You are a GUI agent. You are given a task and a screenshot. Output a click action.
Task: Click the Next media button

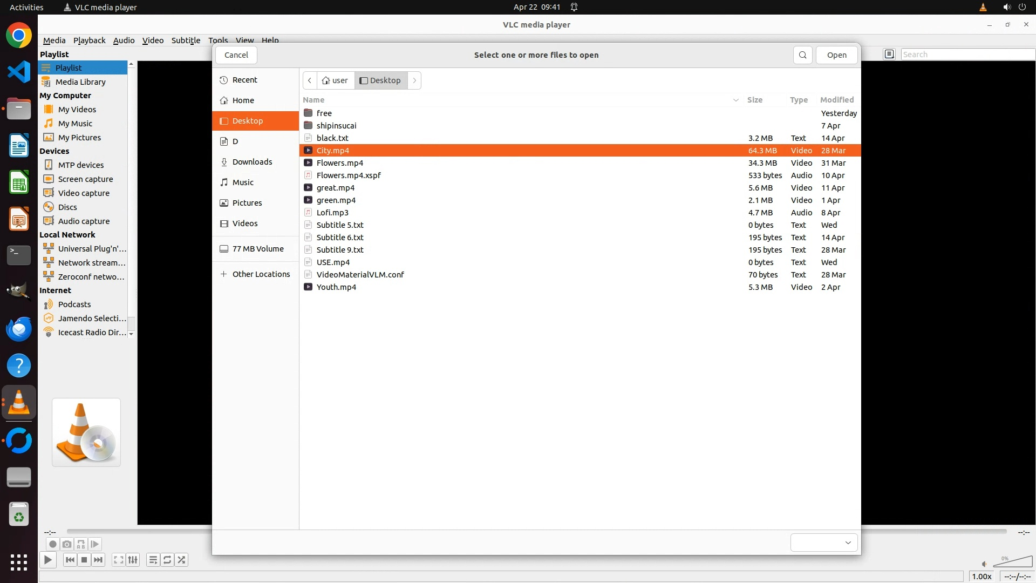tap(98, 560)
